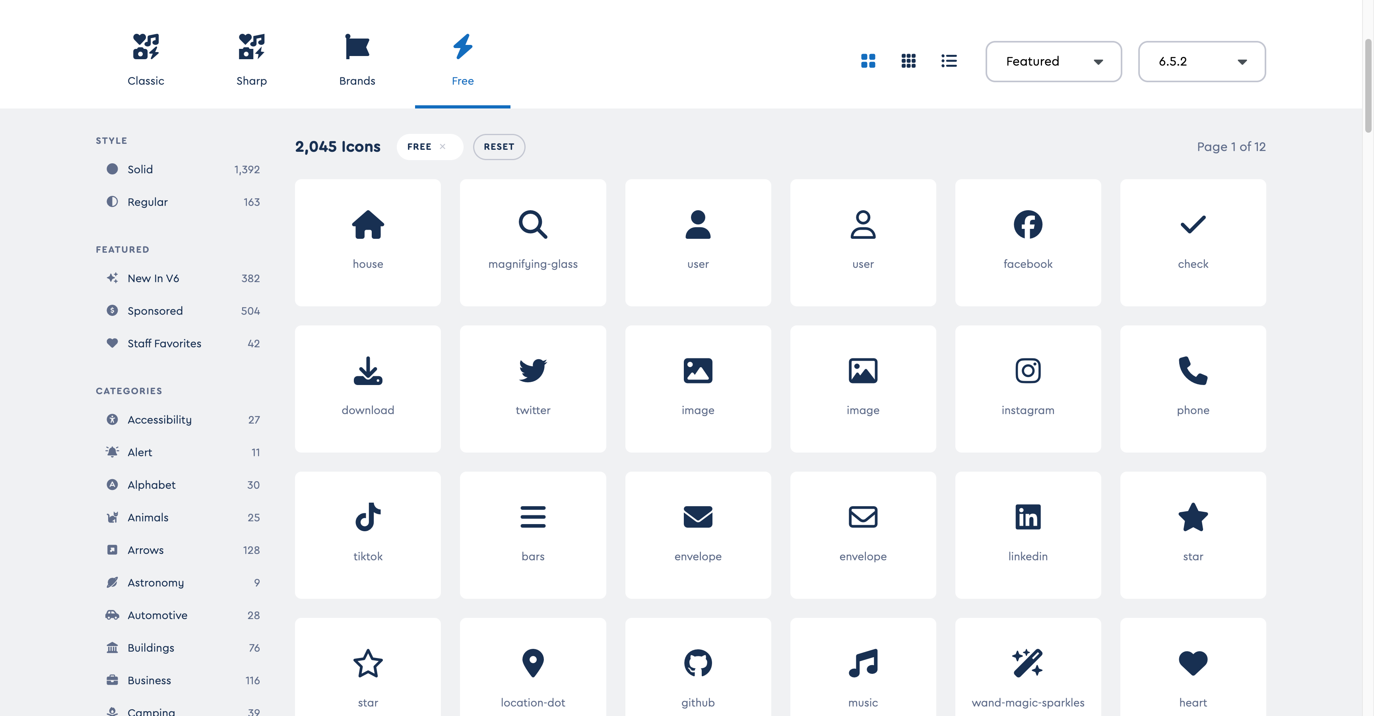Switch to list view layout
Viewport: 1374px width, 716px height.
pyautogui.click(x=949, y=61)
